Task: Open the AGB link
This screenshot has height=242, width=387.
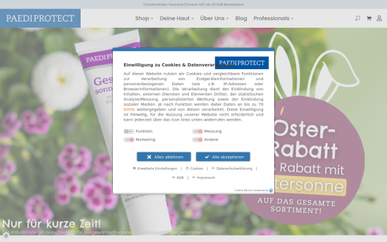Action: [x=178, y=177]
